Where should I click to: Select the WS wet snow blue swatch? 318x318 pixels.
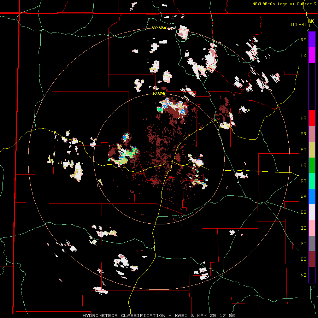point(312,196)
